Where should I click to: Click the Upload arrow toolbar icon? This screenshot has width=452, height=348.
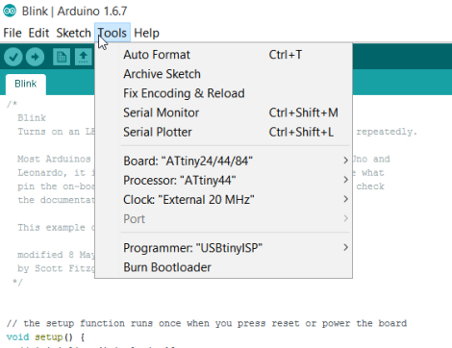35,57
